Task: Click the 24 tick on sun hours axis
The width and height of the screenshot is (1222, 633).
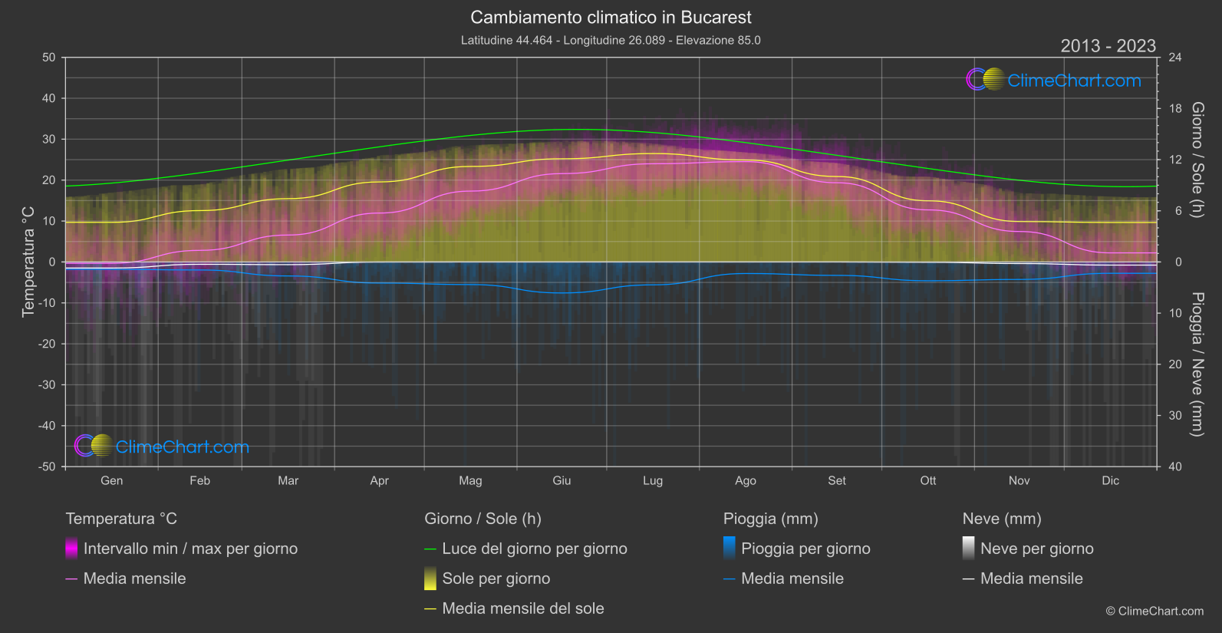Action: [1174, 58]
